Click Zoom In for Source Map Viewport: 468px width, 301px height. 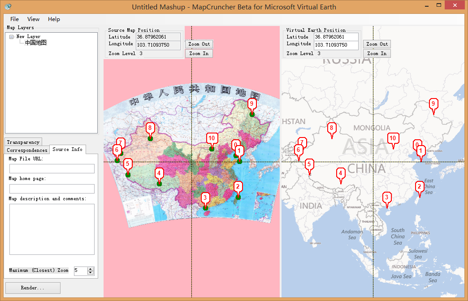click(199, 53)
